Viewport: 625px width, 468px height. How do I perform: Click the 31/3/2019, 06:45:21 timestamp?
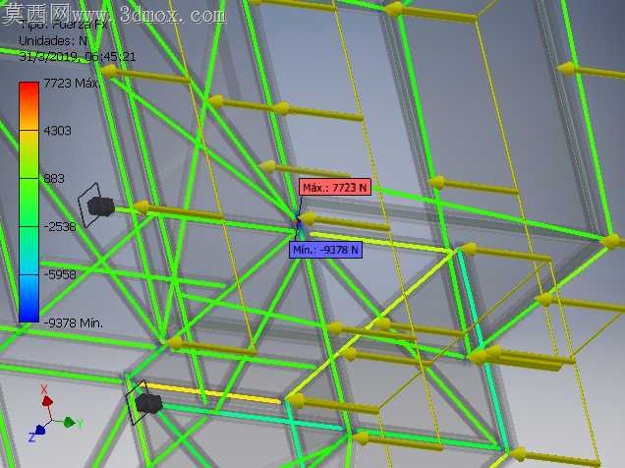(78, 57)
